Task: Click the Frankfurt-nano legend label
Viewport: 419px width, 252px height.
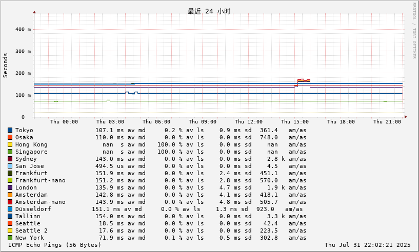Action: click(x=41, y=181)
